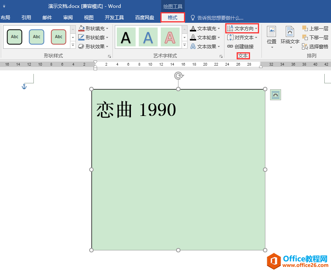This screenshot has width=331, height=272.
Task: Select the blue-outline Abc shape style
Action: click(37, 37)
